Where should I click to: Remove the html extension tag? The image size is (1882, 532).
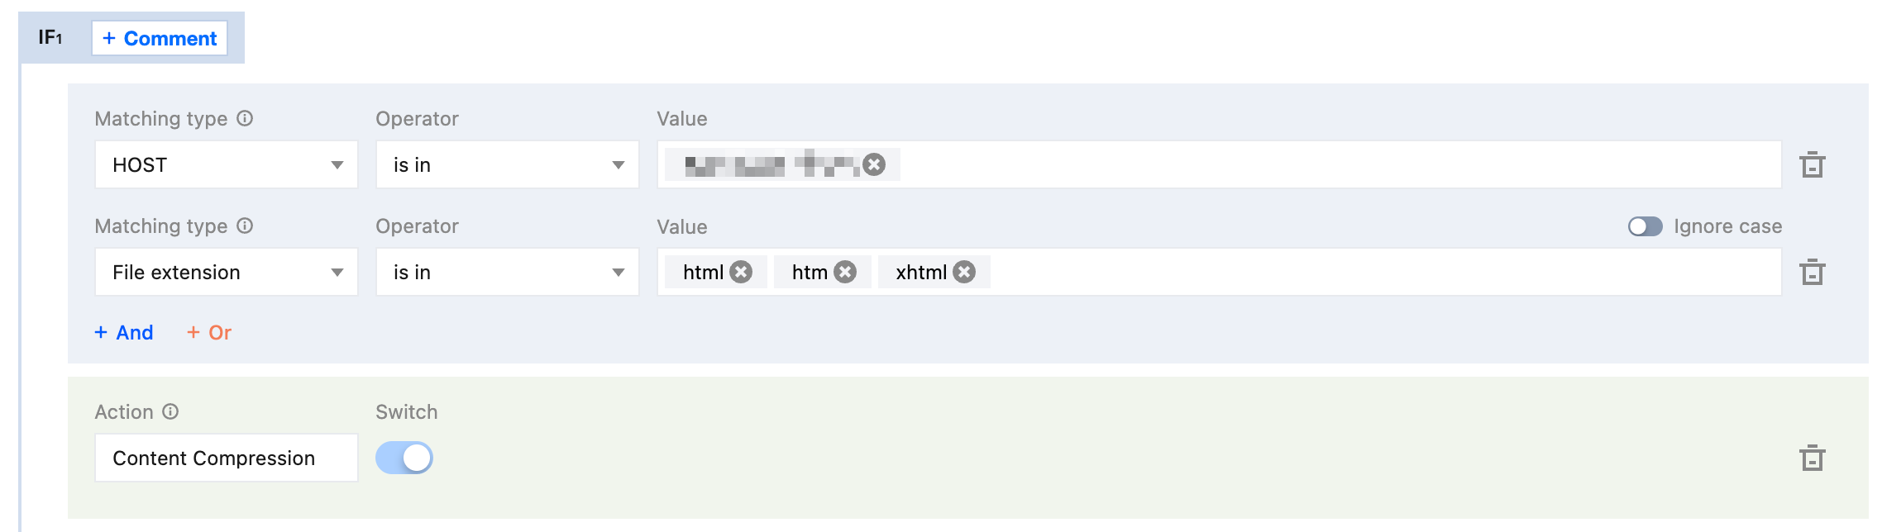coord(741,272)
